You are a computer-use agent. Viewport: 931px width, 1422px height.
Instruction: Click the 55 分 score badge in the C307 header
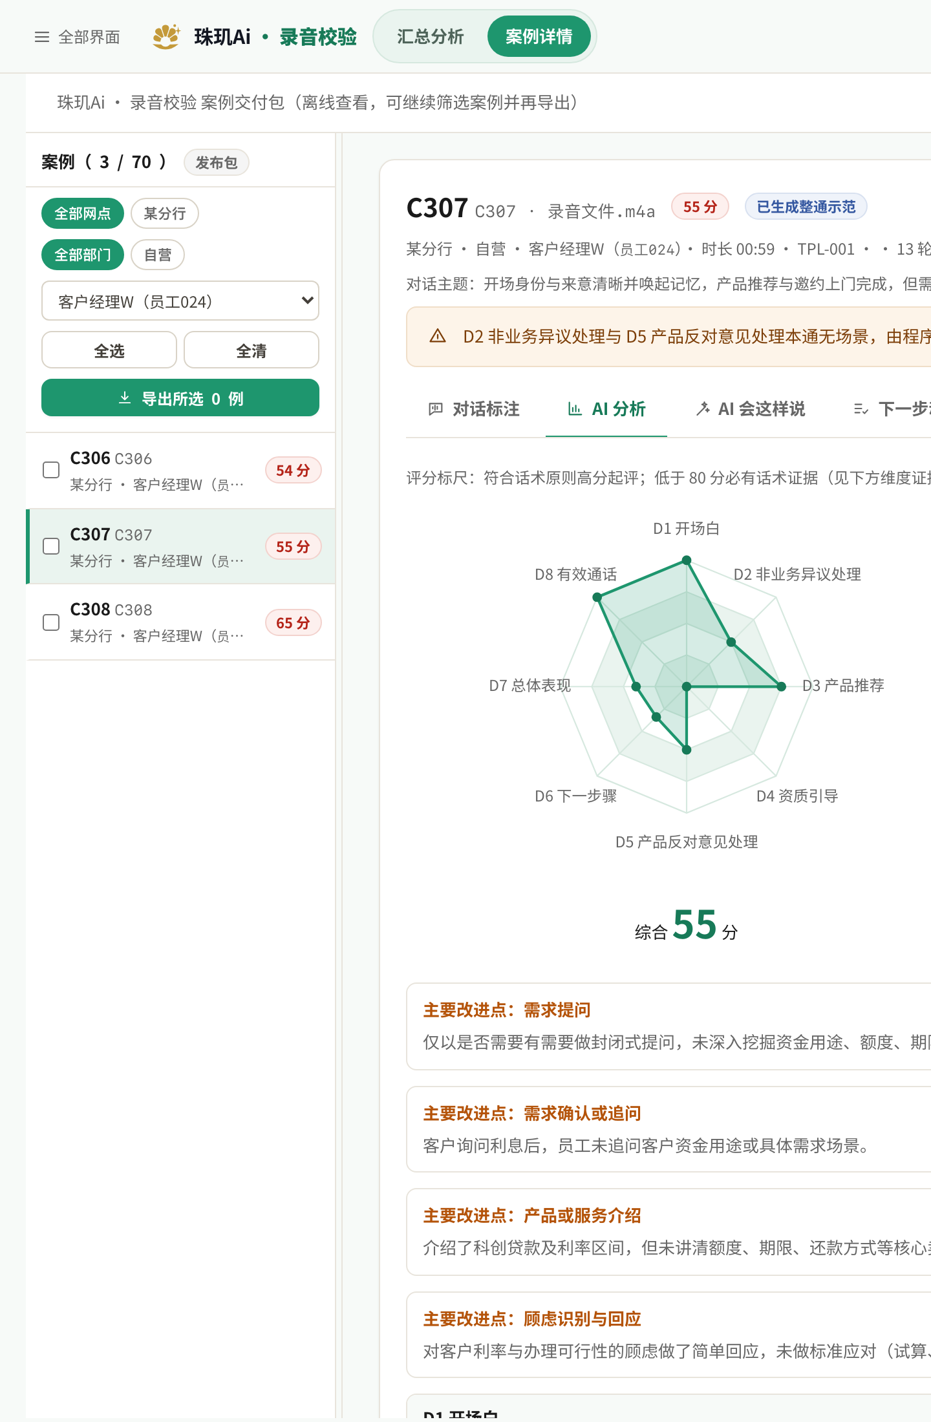point(700,207)
